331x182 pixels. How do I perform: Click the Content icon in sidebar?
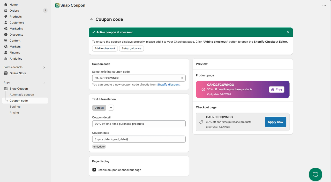click(6, 41)
